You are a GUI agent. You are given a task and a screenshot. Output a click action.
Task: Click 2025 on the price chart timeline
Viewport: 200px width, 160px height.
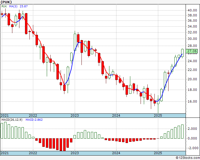click(x=158, y=115)
